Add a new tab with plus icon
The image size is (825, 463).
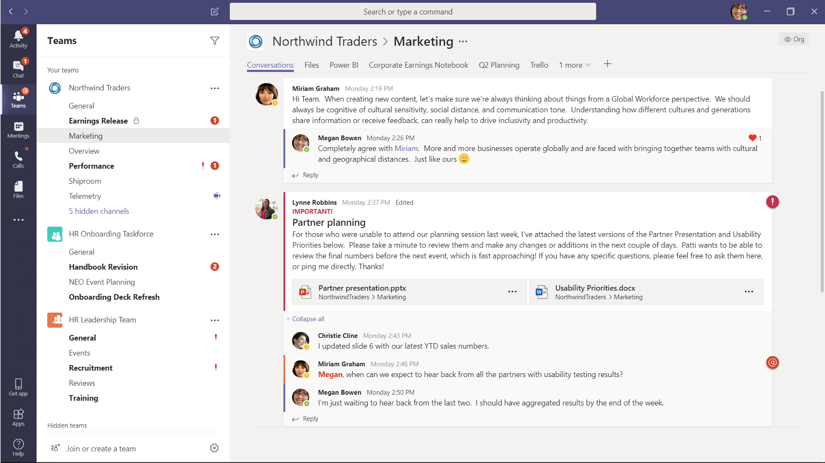[x=608, y=64]
